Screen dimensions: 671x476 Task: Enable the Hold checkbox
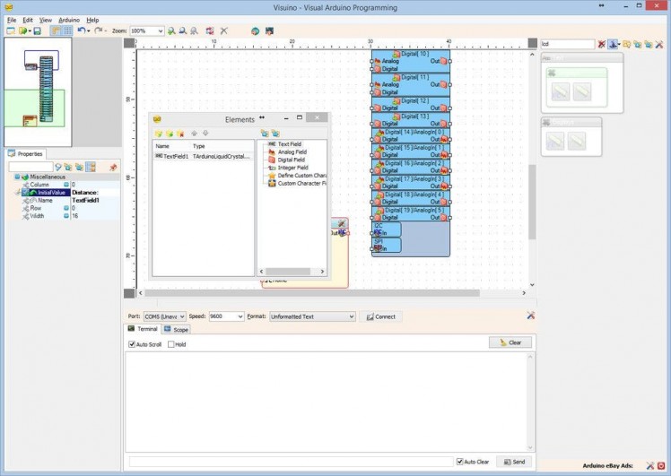click(171, 344)
